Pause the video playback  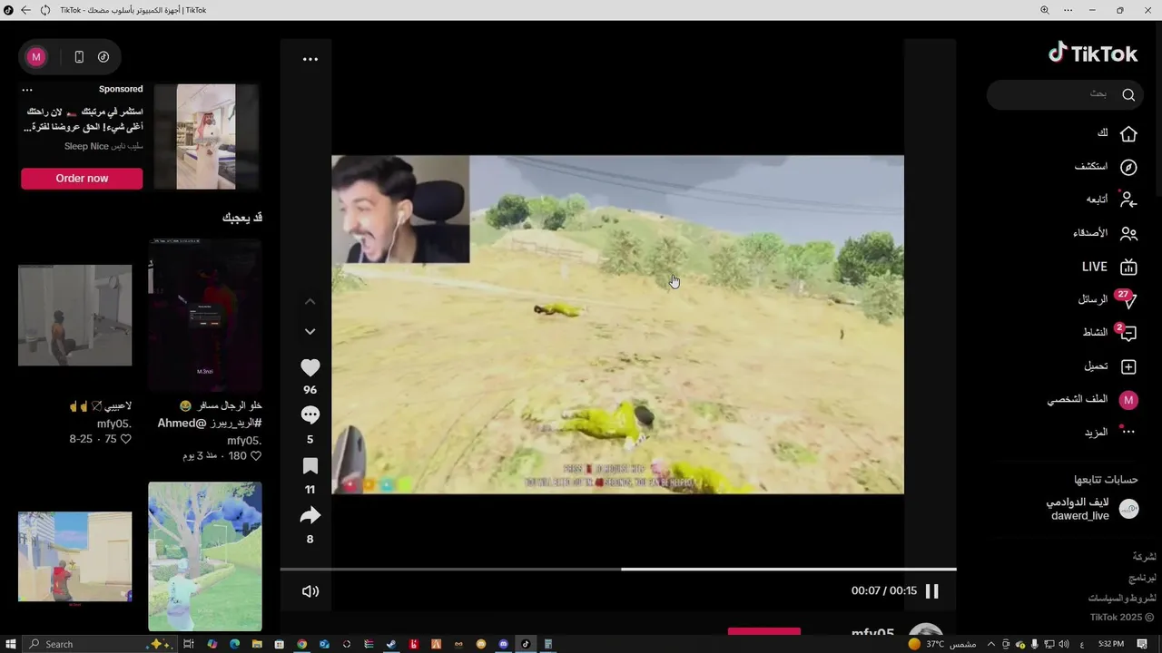point(931,591)
